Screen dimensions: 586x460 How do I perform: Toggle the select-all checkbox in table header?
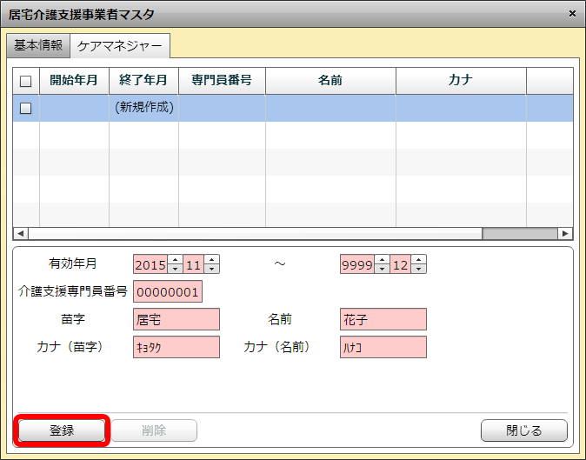[25, 81]
